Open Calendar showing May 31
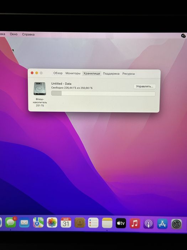This screenshot has width=187, height=250. tap(66, 222)
